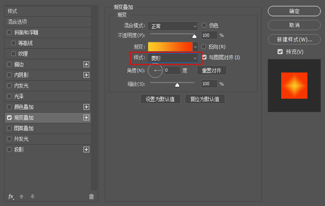Click the fx icon at the bottom

point(11,197)
